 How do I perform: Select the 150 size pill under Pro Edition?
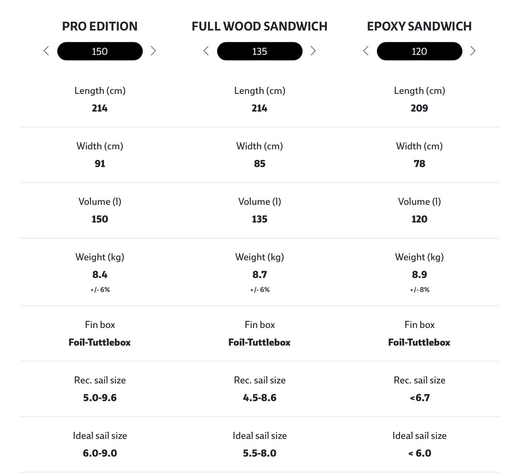pos(100,51)
